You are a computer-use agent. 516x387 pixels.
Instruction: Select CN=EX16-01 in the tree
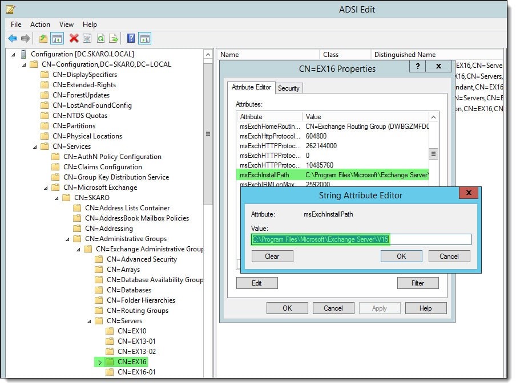coord(136,372)
